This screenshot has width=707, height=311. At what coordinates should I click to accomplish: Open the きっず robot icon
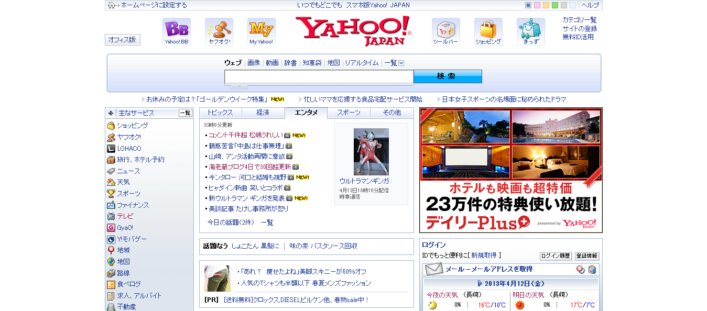tap(531, 32)
